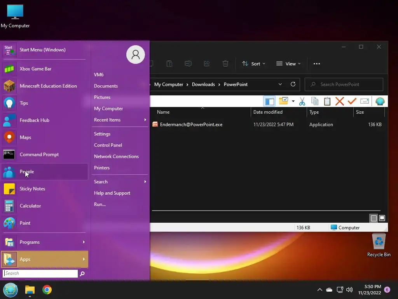This screenshot has width=398, height=299.
Task: Click the Classic Shell settings icon
Action: click(380, 101)
